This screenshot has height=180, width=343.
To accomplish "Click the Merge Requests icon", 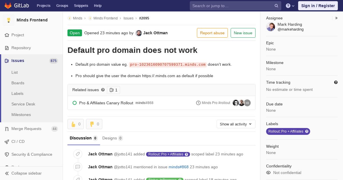I will click(x=7, y=129).
